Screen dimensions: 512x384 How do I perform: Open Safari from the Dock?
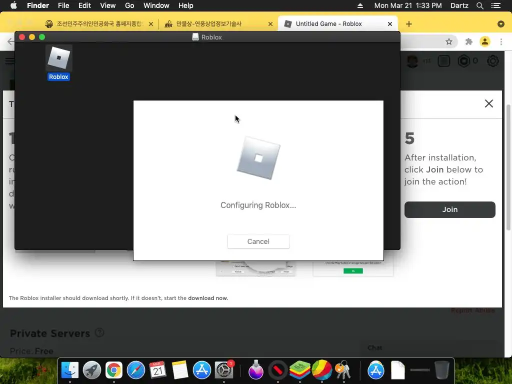tap(136, 370)
